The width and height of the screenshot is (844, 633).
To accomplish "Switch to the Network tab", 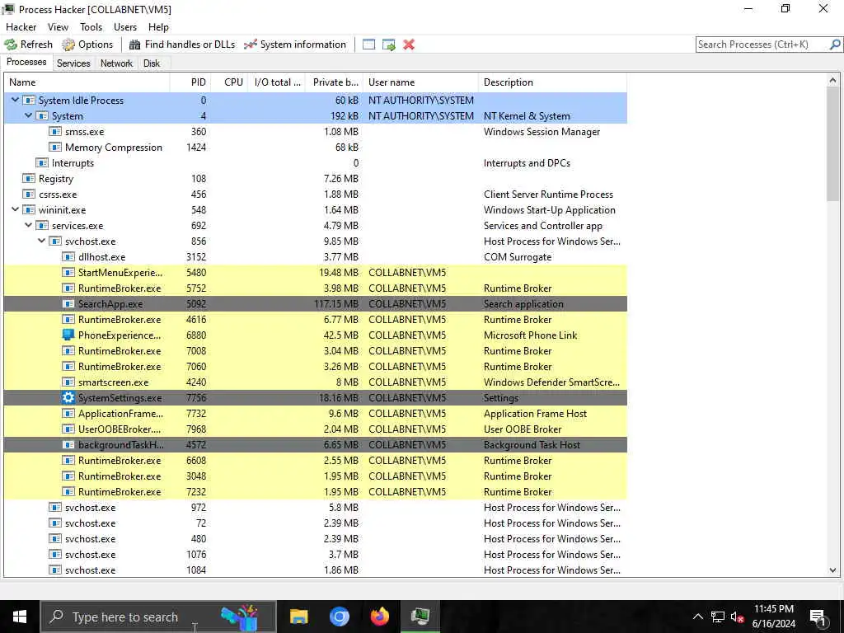I will tap(116, 63).
